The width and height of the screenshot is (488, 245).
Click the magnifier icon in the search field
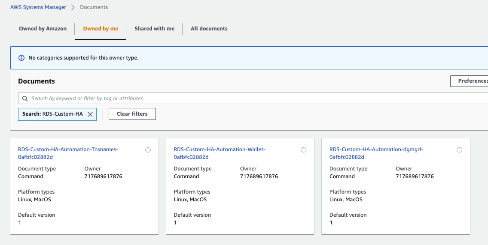click(25, 99)
